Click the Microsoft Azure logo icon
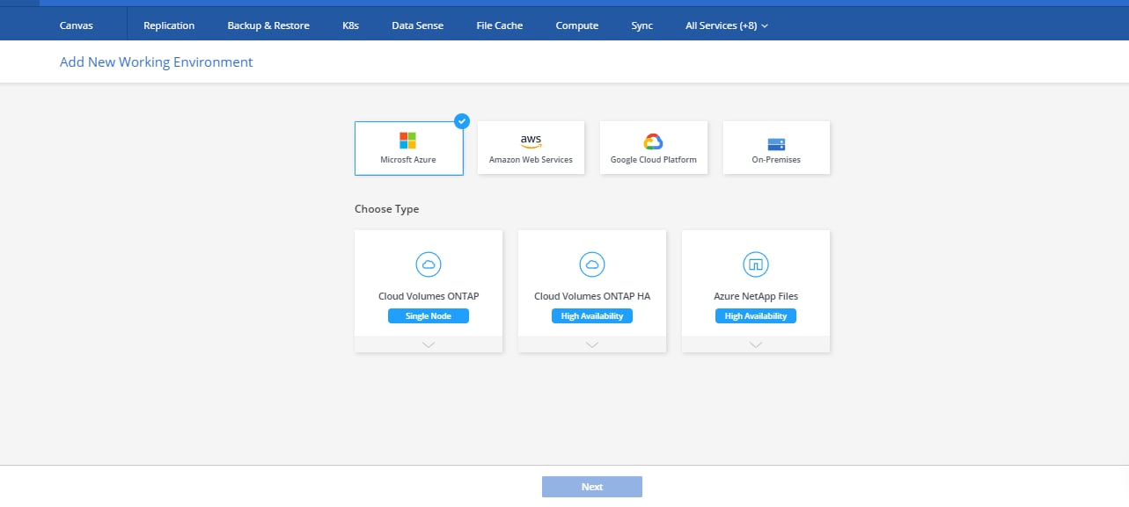Image resolution: width=1129 pixels, height=507 pixels. (408, 141)
